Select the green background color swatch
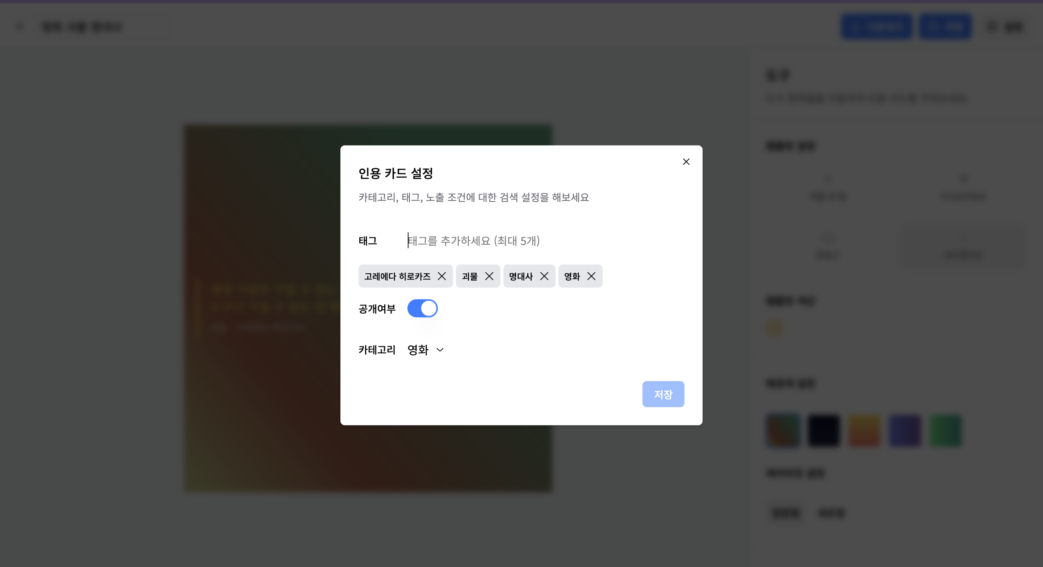Image resolution: width=1043 pixels, height=567 pixels. pos(946,430)
